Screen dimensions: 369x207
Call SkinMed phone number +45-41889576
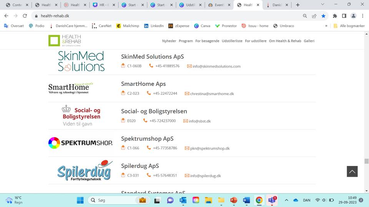[167, 66]
